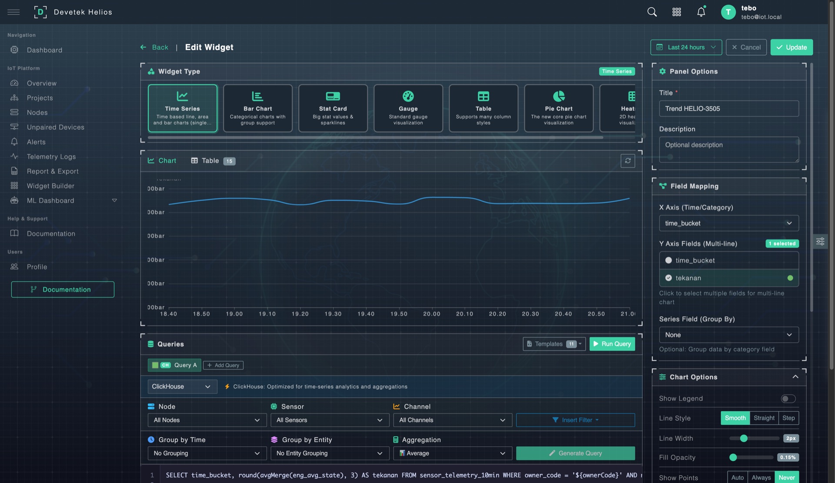Open the search icon in top bar
Viewport: 835px width, 483px height.
(651, 12)
